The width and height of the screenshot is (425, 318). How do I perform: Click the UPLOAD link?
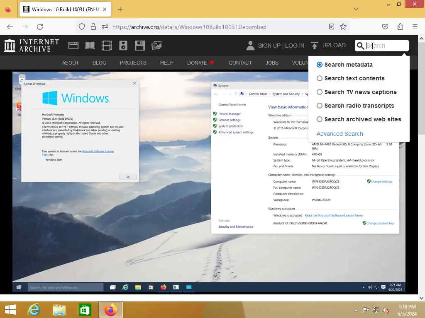[334, 45]
